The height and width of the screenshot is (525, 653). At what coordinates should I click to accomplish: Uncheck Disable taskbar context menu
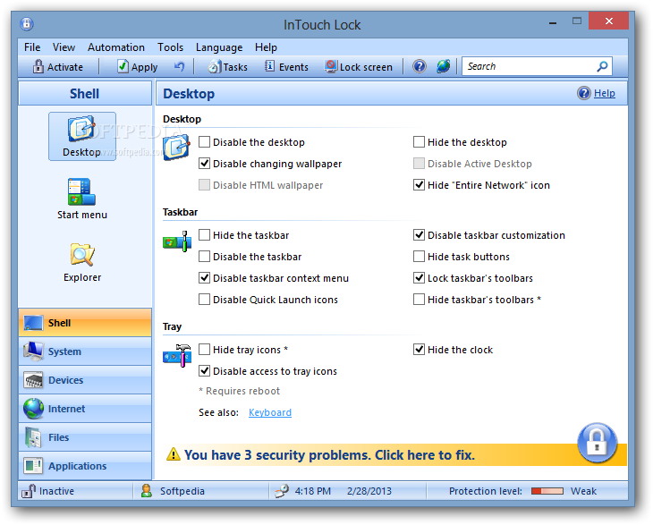(204, 277)
